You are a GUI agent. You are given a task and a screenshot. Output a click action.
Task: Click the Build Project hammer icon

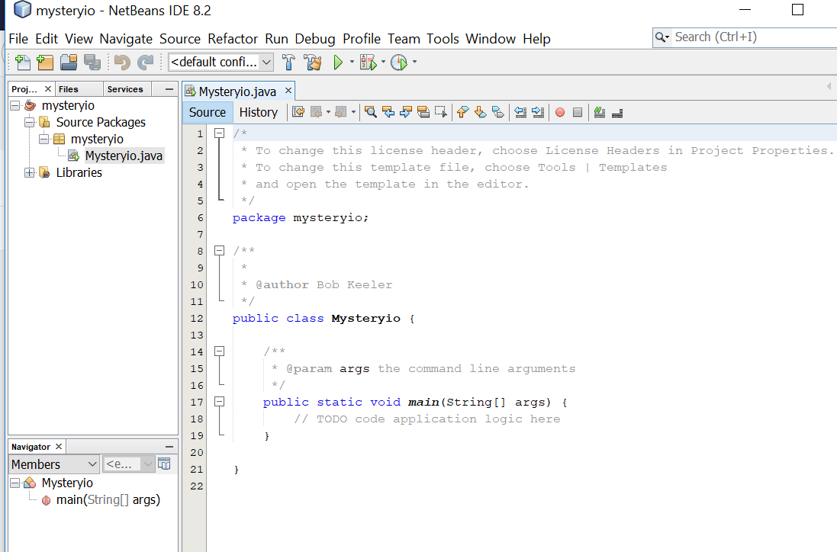288,63
